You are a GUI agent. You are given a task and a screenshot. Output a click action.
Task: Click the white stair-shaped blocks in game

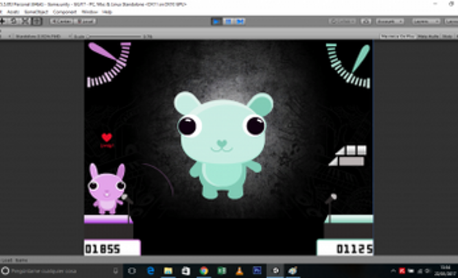click(x=348, y=156)
